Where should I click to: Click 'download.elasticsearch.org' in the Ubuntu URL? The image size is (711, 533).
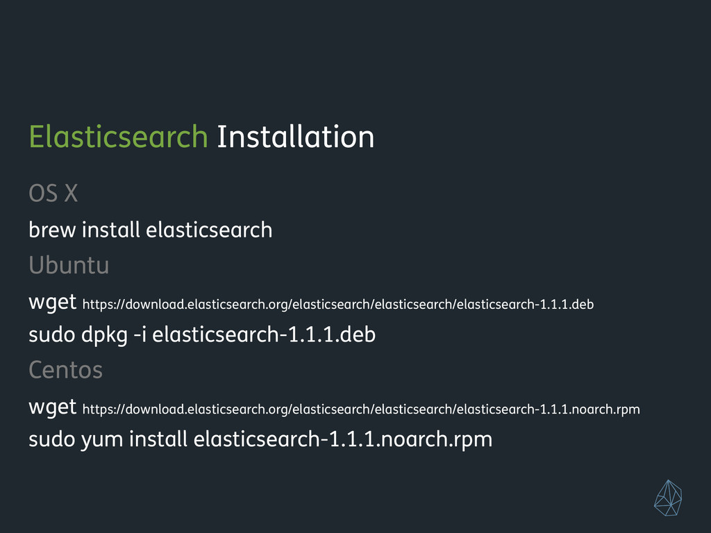tap(206, 304)
